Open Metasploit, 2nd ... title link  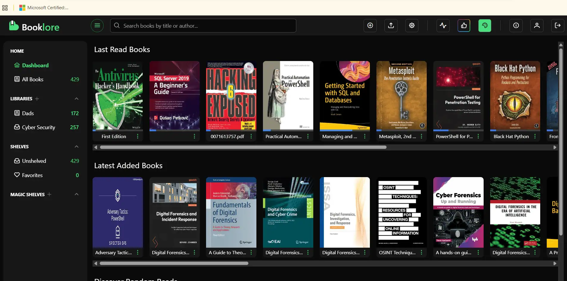pos(398,136)
